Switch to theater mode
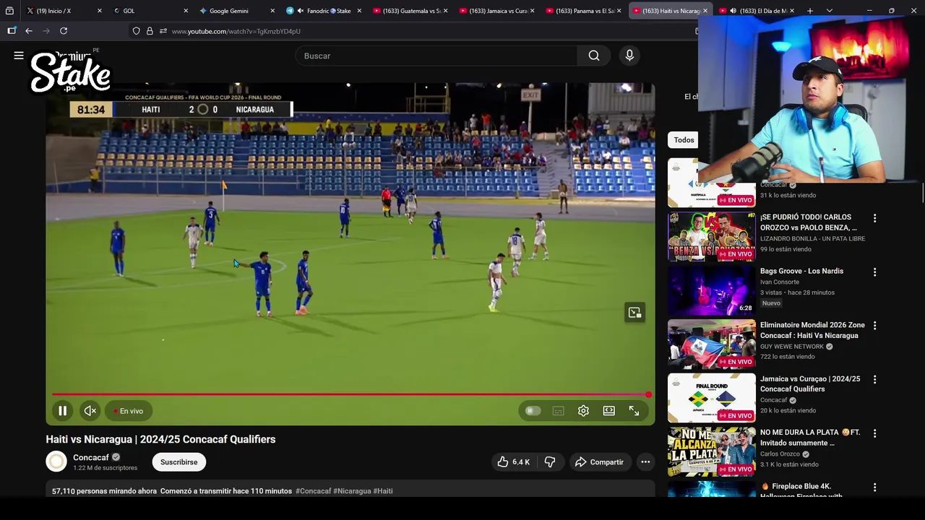Image resolution: width=925 pixels, height=520 pixels. click(609, 411)
